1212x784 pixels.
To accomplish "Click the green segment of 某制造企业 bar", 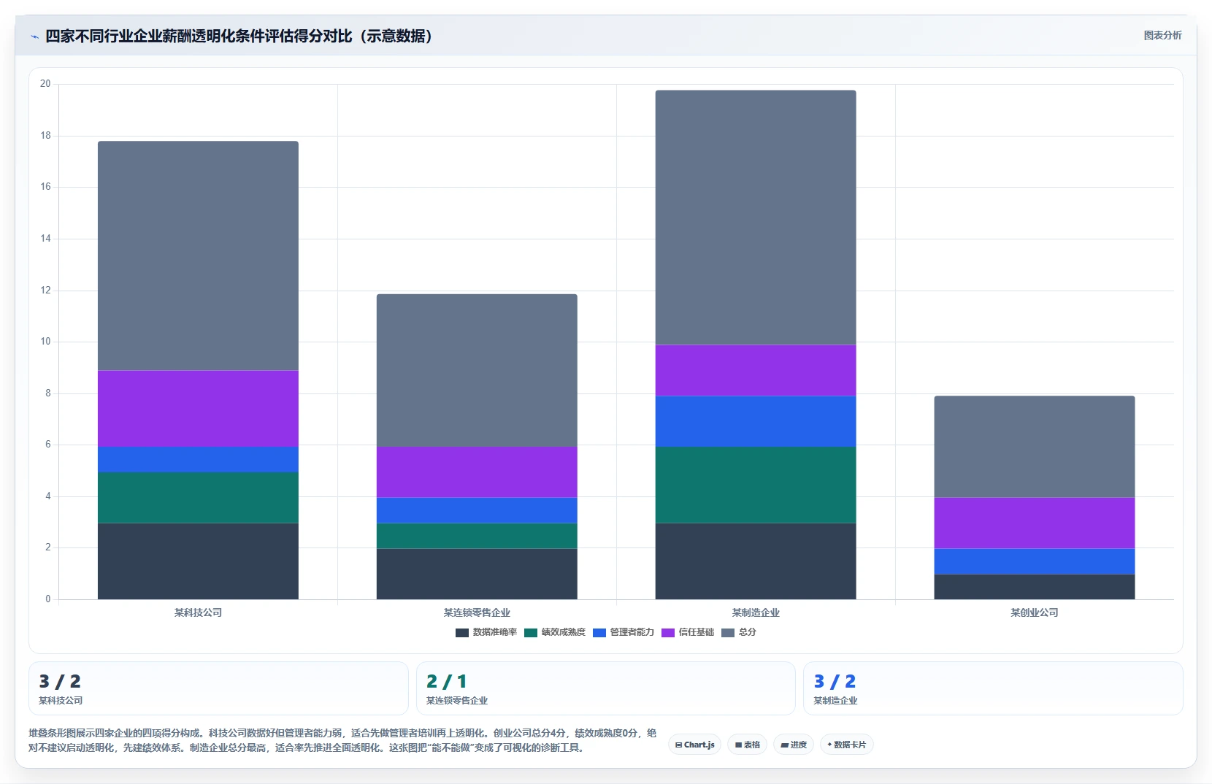I will (756, 485).
